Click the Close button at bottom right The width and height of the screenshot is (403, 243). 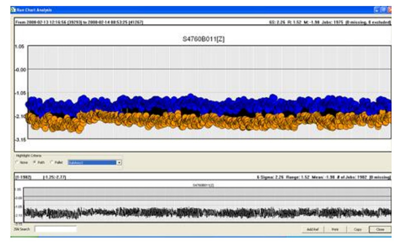coord(380,229)
